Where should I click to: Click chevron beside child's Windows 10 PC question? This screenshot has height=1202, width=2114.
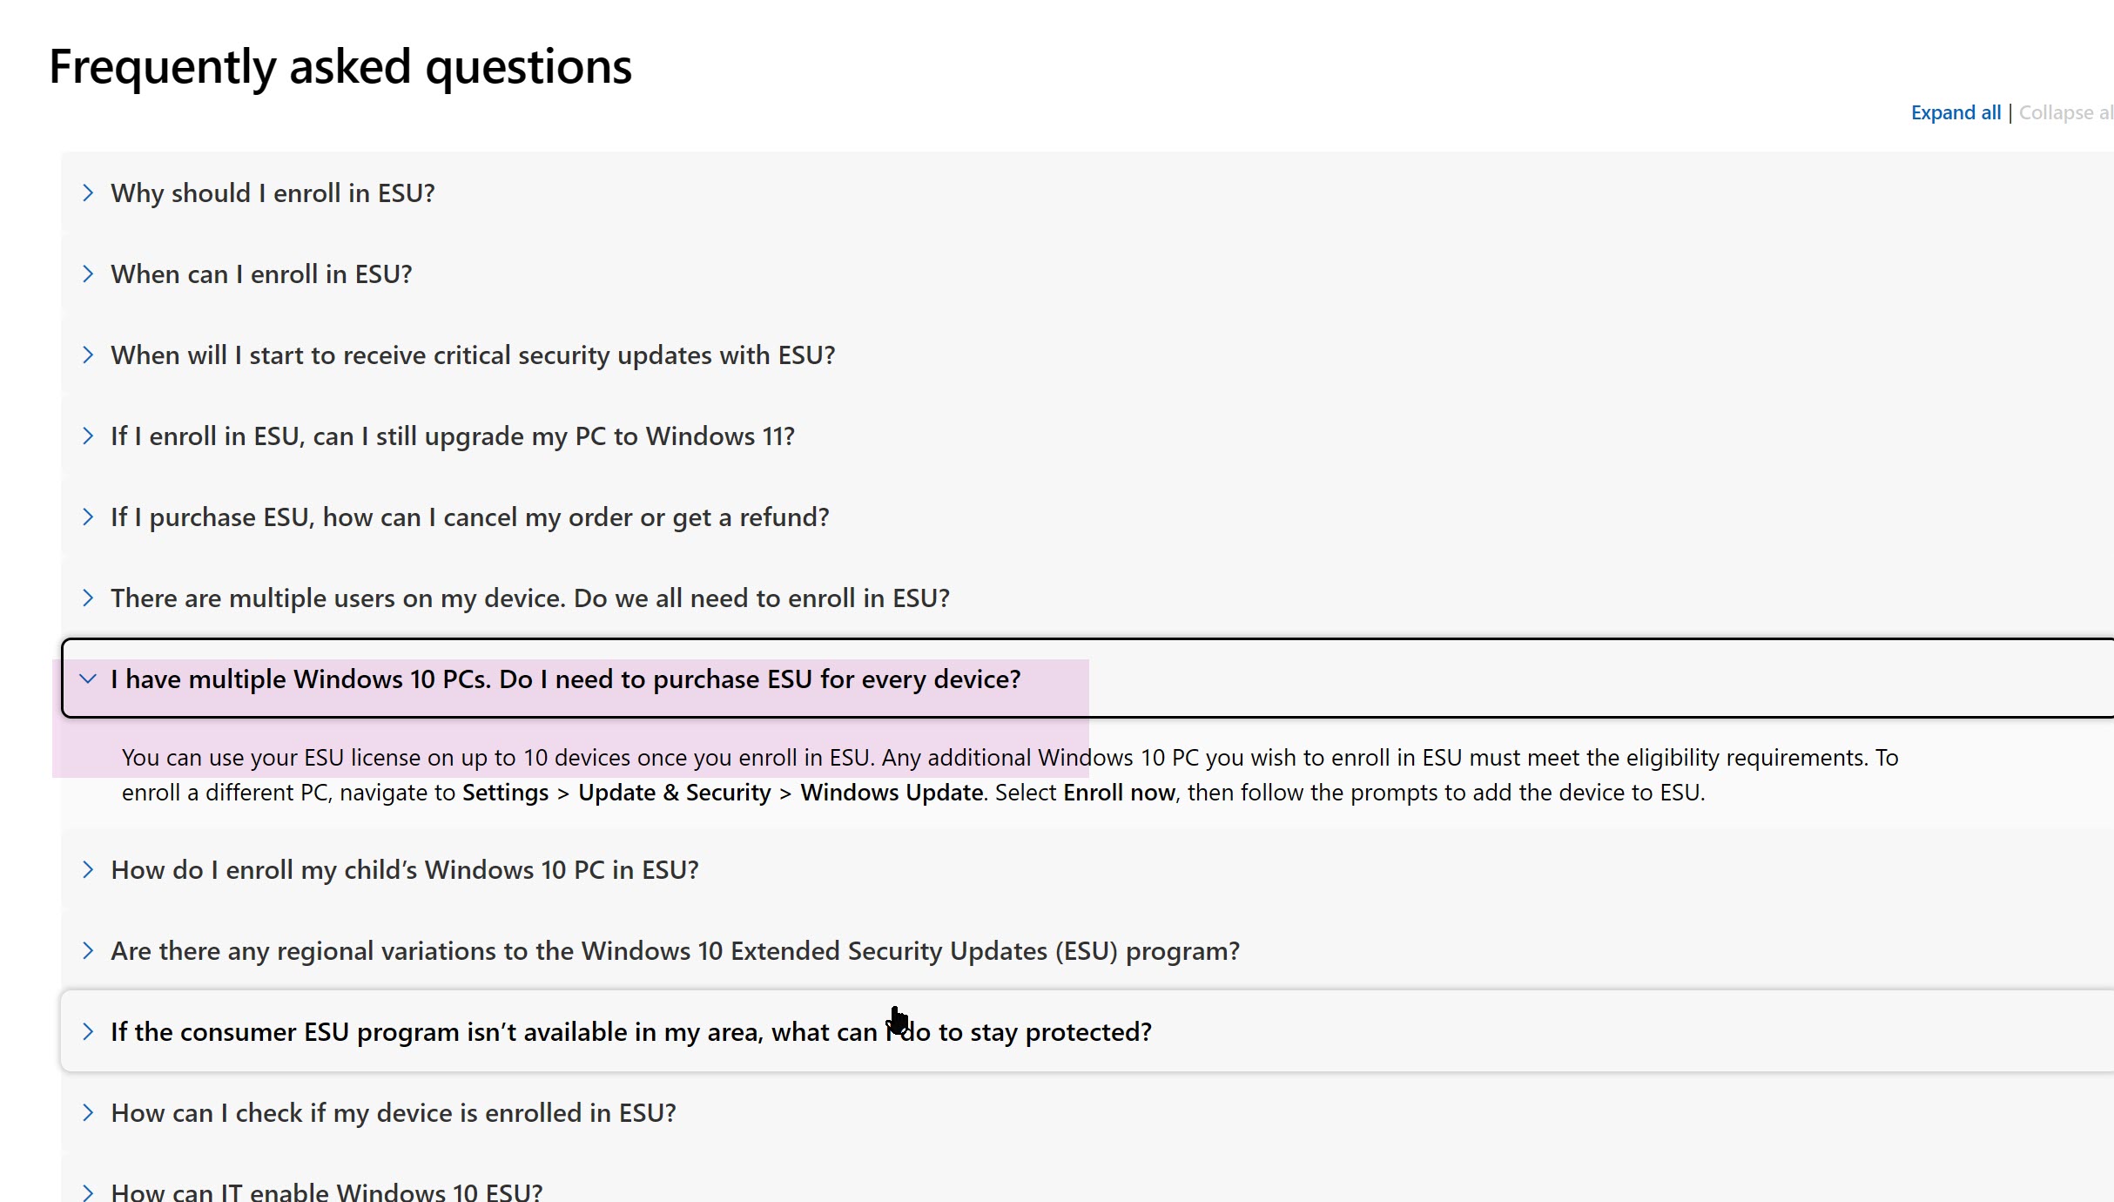[88, 870]
